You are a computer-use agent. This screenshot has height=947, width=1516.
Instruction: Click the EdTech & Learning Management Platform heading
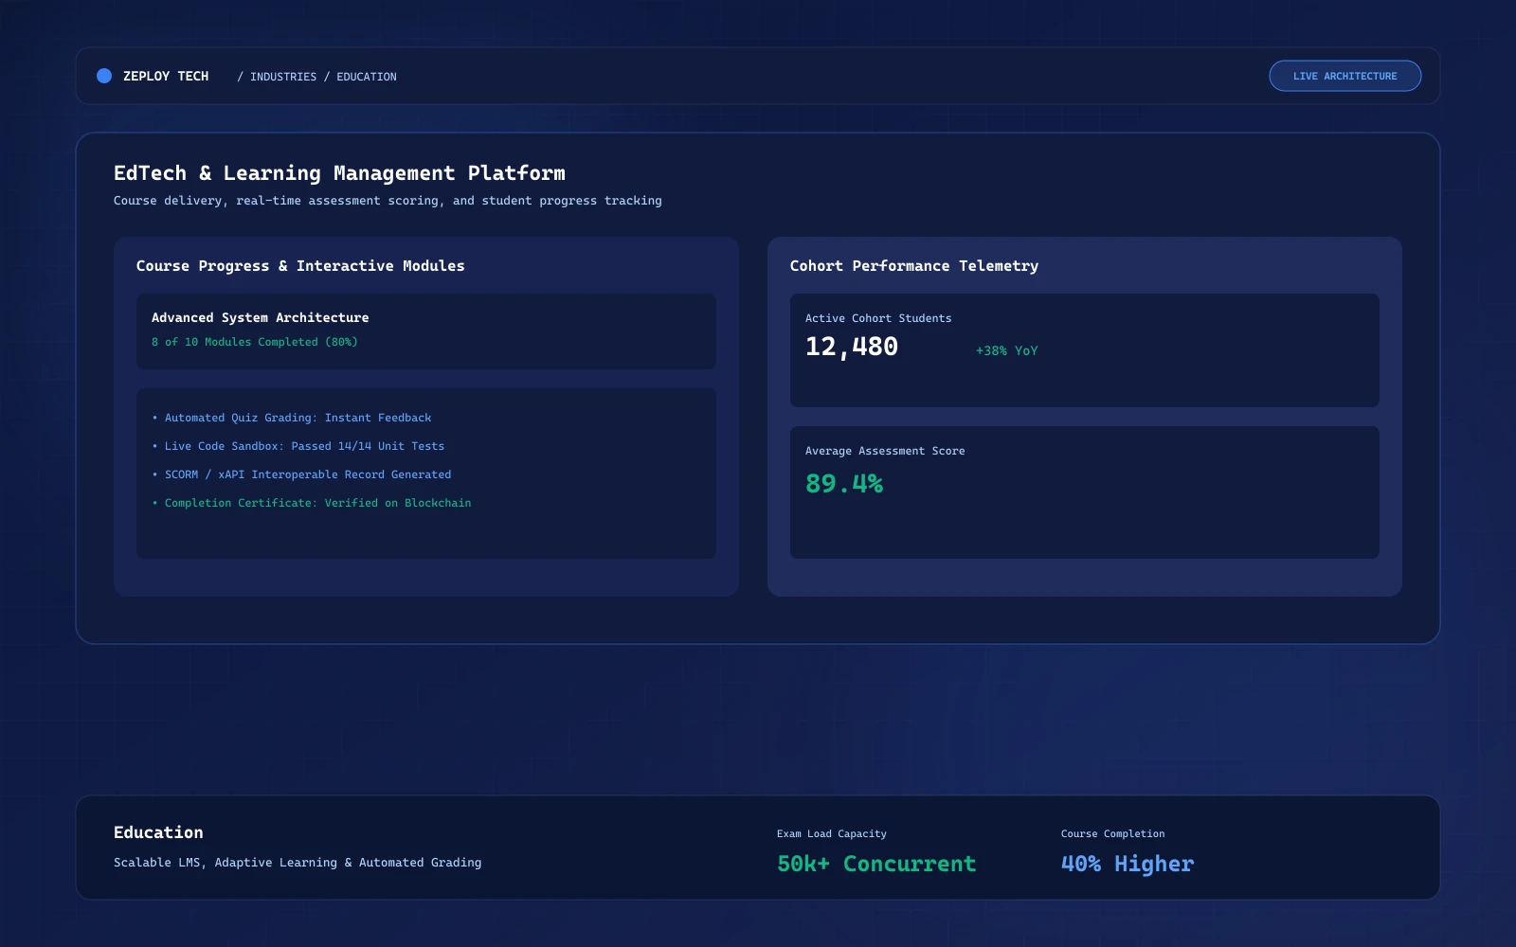click(x=339, y=173)
